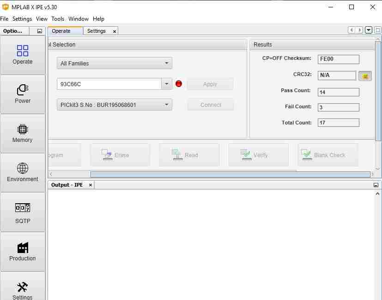Maximize the editor window area
The image size is (382, 300).
click(x=377, y=30)
